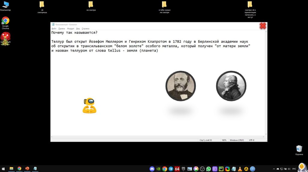The height and width of the screenshot is (172, 308).
Task: Click the Справка menu item
Action: pos(85,28)
